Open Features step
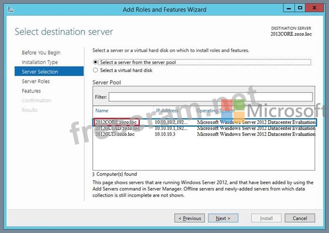 [x=31, y=91]
